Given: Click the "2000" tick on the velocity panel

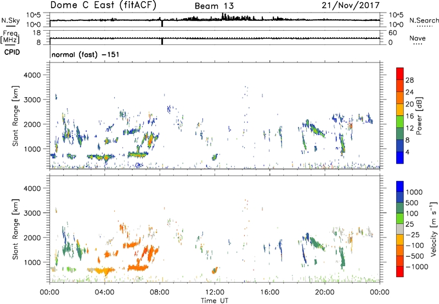Looking at the screenshot, I should pos(32,238).
